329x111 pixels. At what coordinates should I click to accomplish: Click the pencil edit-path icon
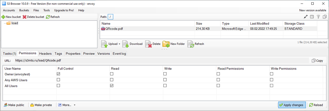click(306, 17)
